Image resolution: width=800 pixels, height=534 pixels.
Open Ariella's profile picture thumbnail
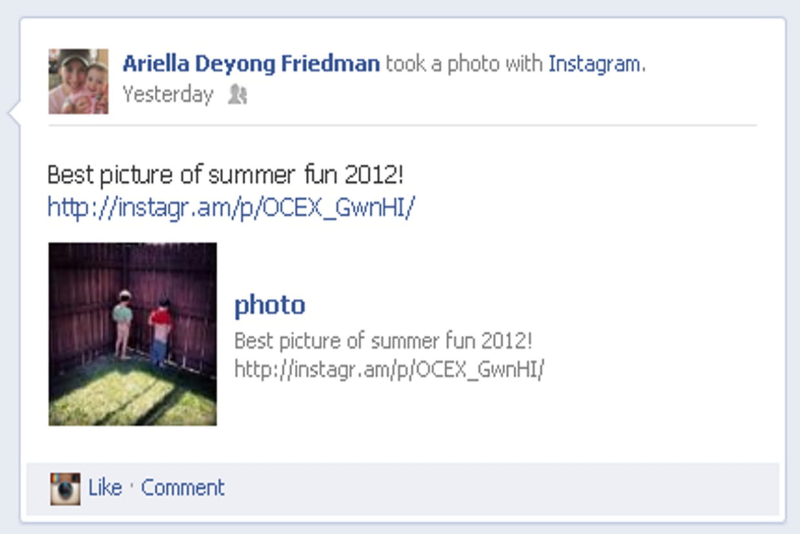78,81
